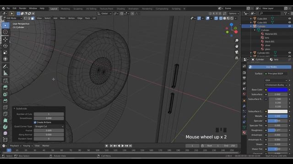
Task: Adjust the Metallic slider
Action: [277, 116]
